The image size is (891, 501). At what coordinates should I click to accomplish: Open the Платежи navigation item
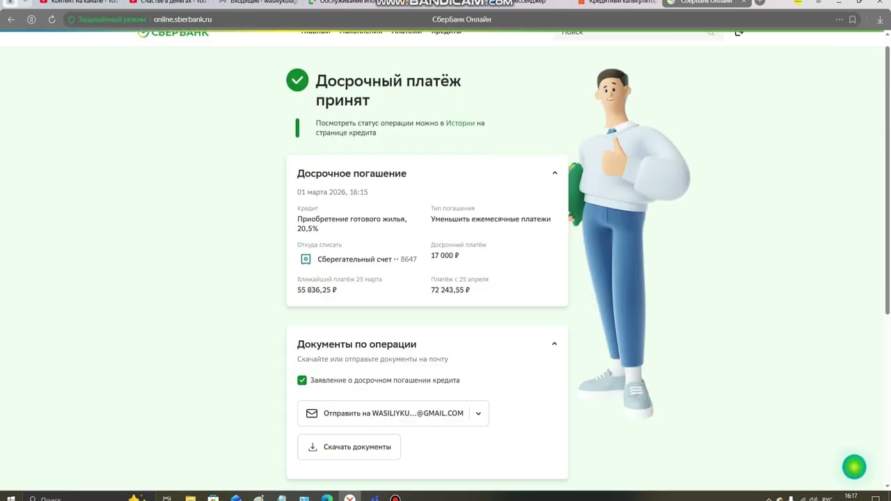[407, 31]
